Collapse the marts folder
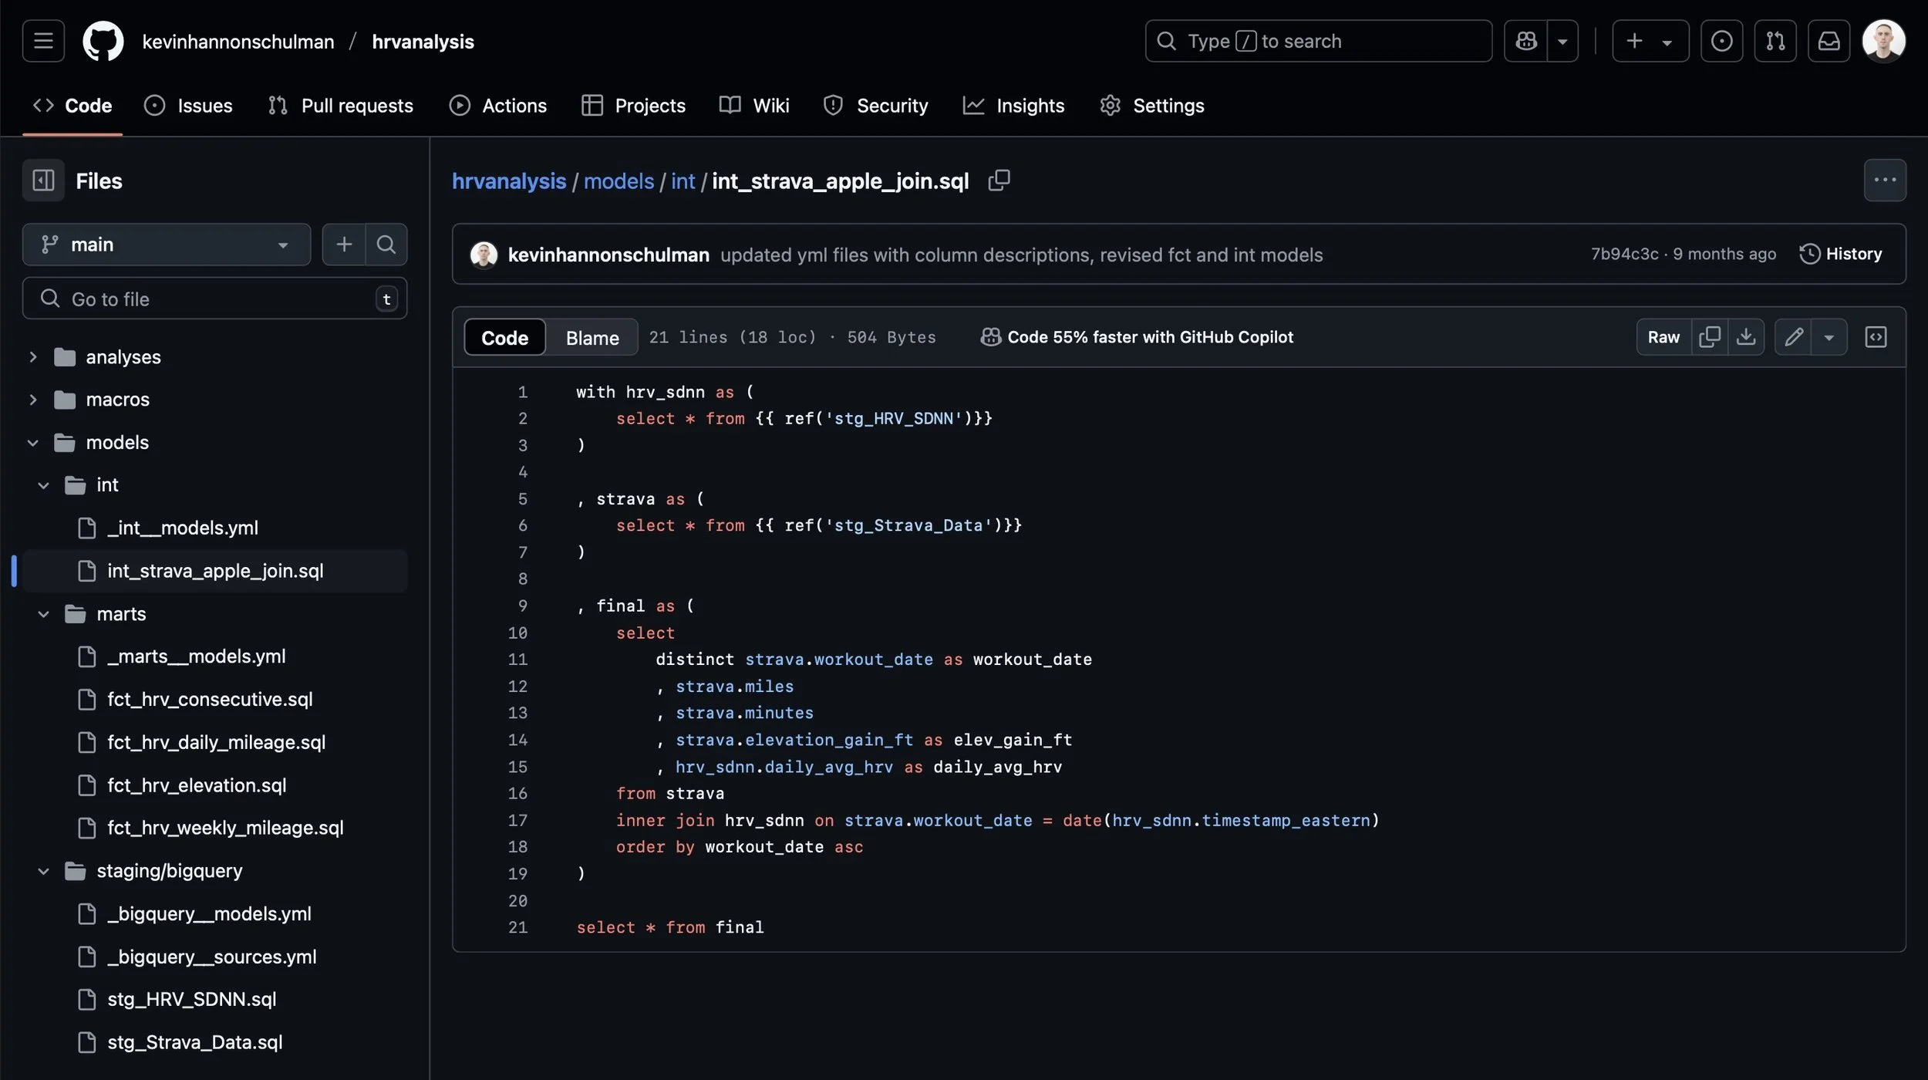The height and width of the screenshot is (1080, 1928). point(43,614)
